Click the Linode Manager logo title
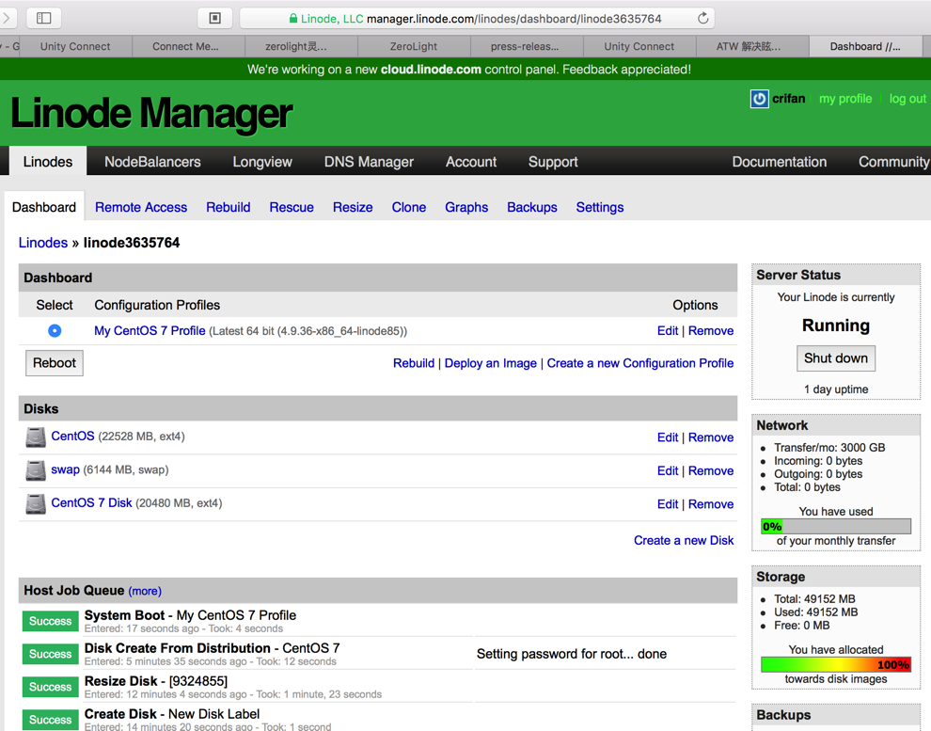Screen dimensions: 931x731 tap(151, 113)
